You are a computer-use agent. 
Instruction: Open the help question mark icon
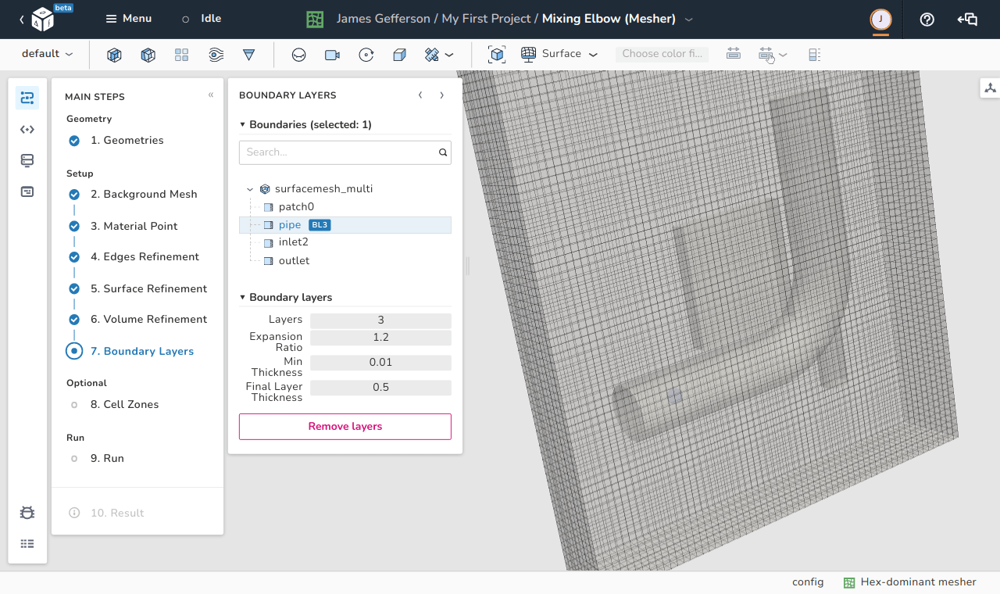click(927, 20)
